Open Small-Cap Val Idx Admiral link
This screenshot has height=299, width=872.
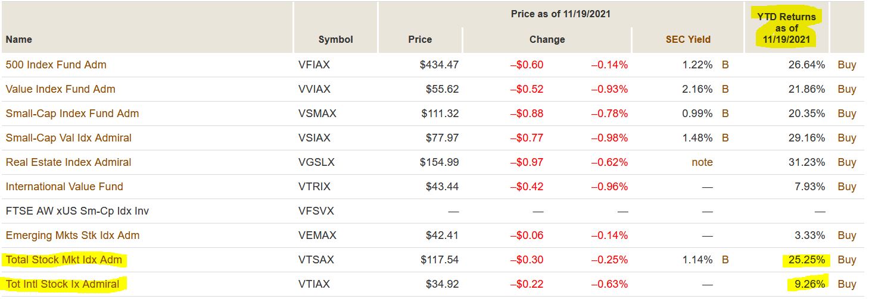[x=68, y=137]
